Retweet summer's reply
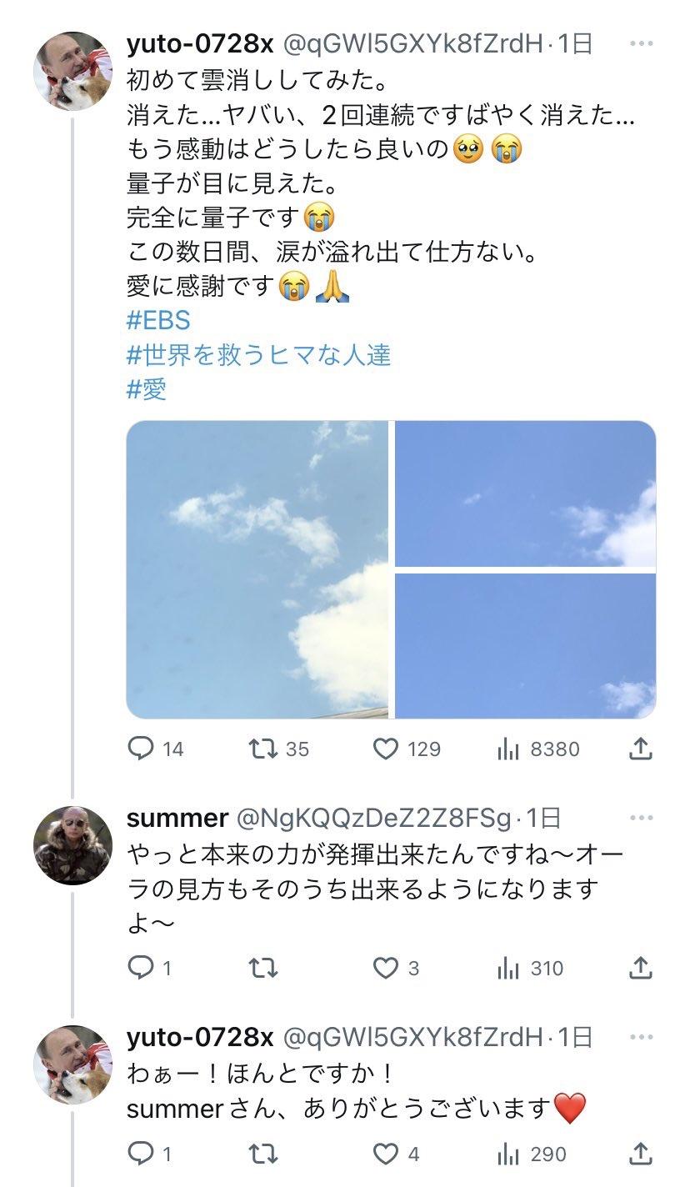The height and width of the screenshot is (1187, 690). [x=263, y=968]
